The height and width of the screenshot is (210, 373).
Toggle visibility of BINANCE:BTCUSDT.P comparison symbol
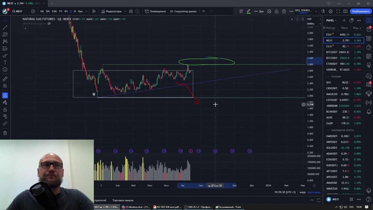[x=49, y=23]
